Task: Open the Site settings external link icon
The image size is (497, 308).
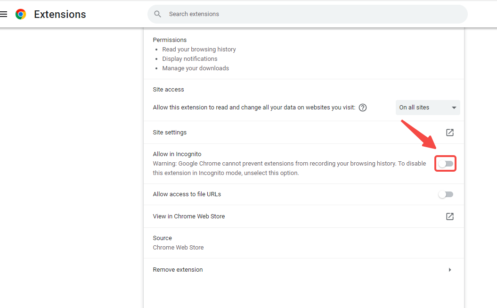Action: pyautogui.click(x=450, y=133)
